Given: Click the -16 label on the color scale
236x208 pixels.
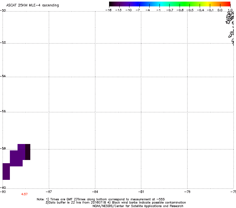Looking at the screenshot, I should (108, 10).
